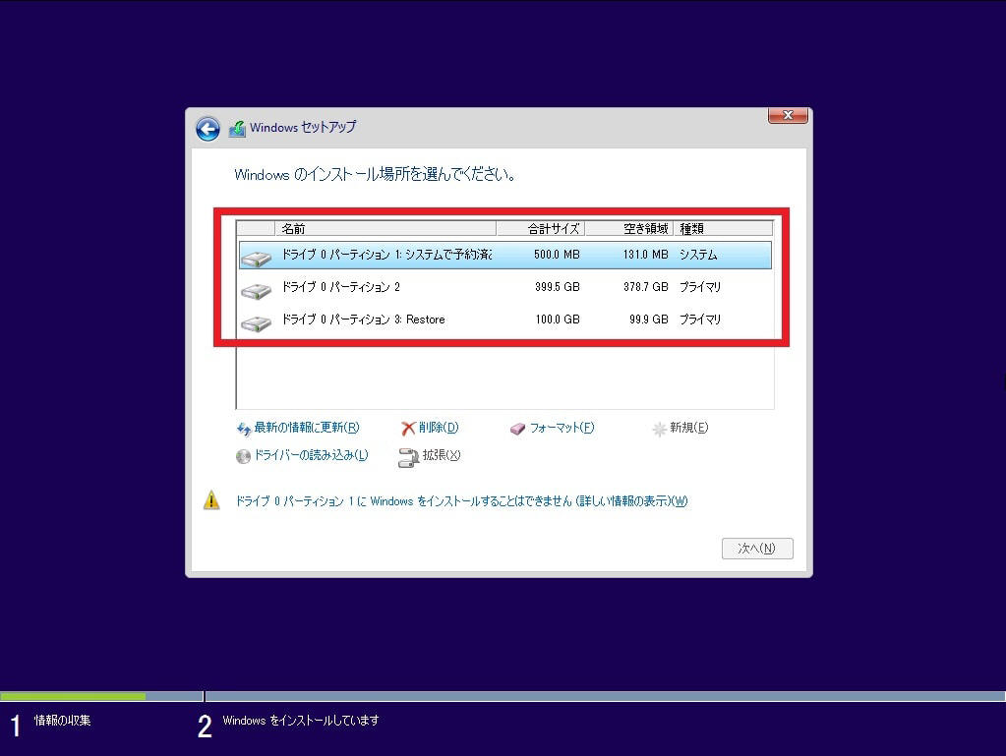
Task: Click 拡張(X) link
Action: click(x=442, y=455)
